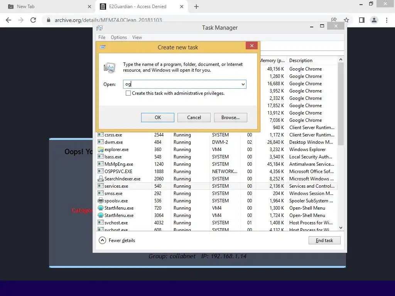Click the smss.exe process icon
Screen dimensions: 395x296
point(101,193)
